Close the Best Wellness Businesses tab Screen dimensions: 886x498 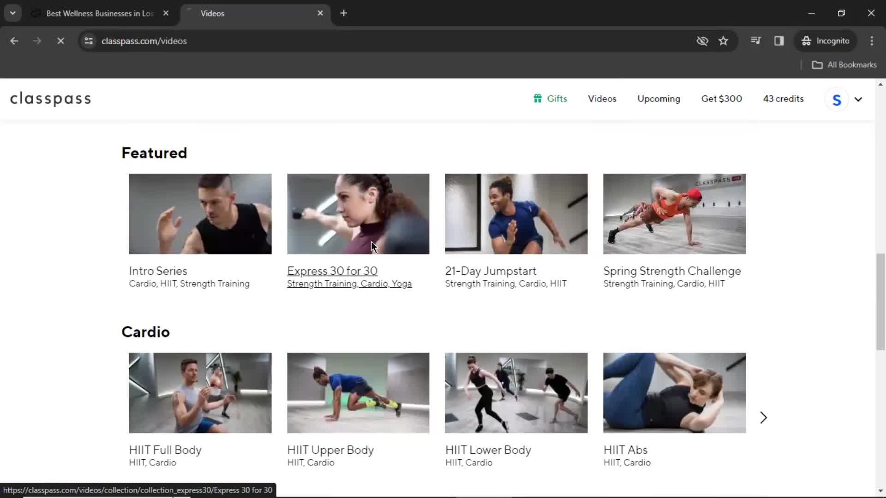[x=166, y=13]
